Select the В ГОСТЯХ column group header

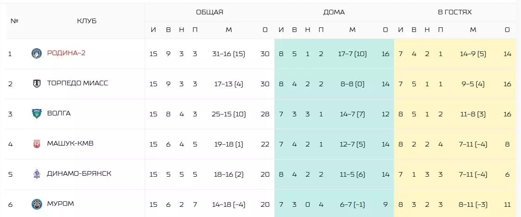tap(455, 13)
